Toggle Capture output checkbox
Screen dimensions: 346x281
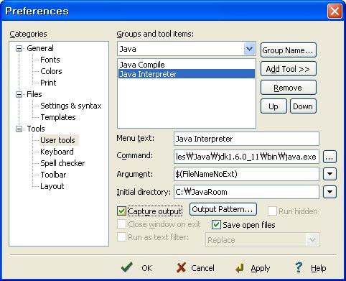121,211
